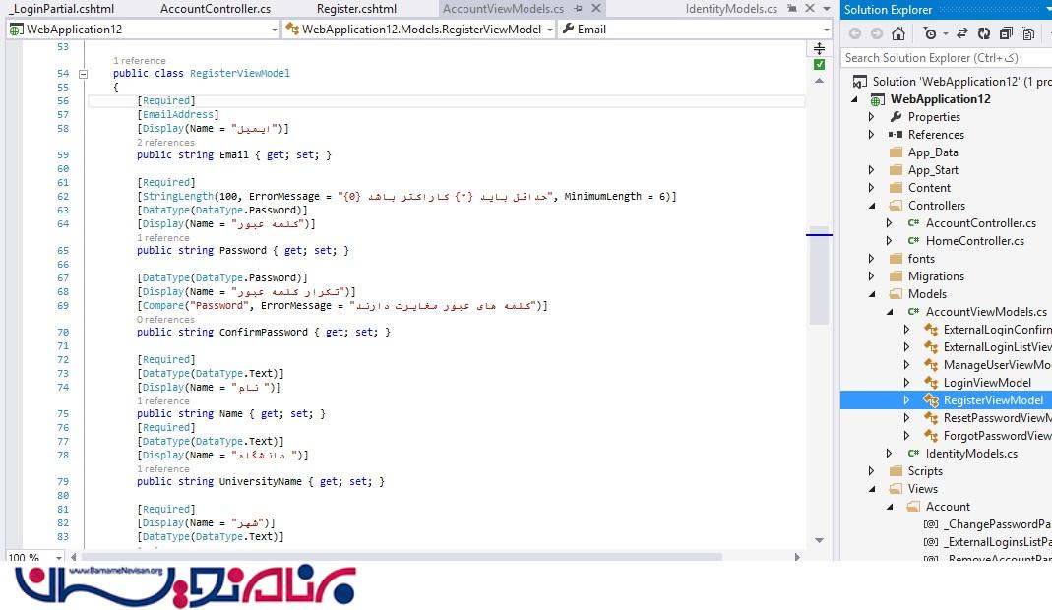The width and height of the screenshot is (1052, 610).
Task: Expand the LoginViewModel node
Action: [906, 383]
